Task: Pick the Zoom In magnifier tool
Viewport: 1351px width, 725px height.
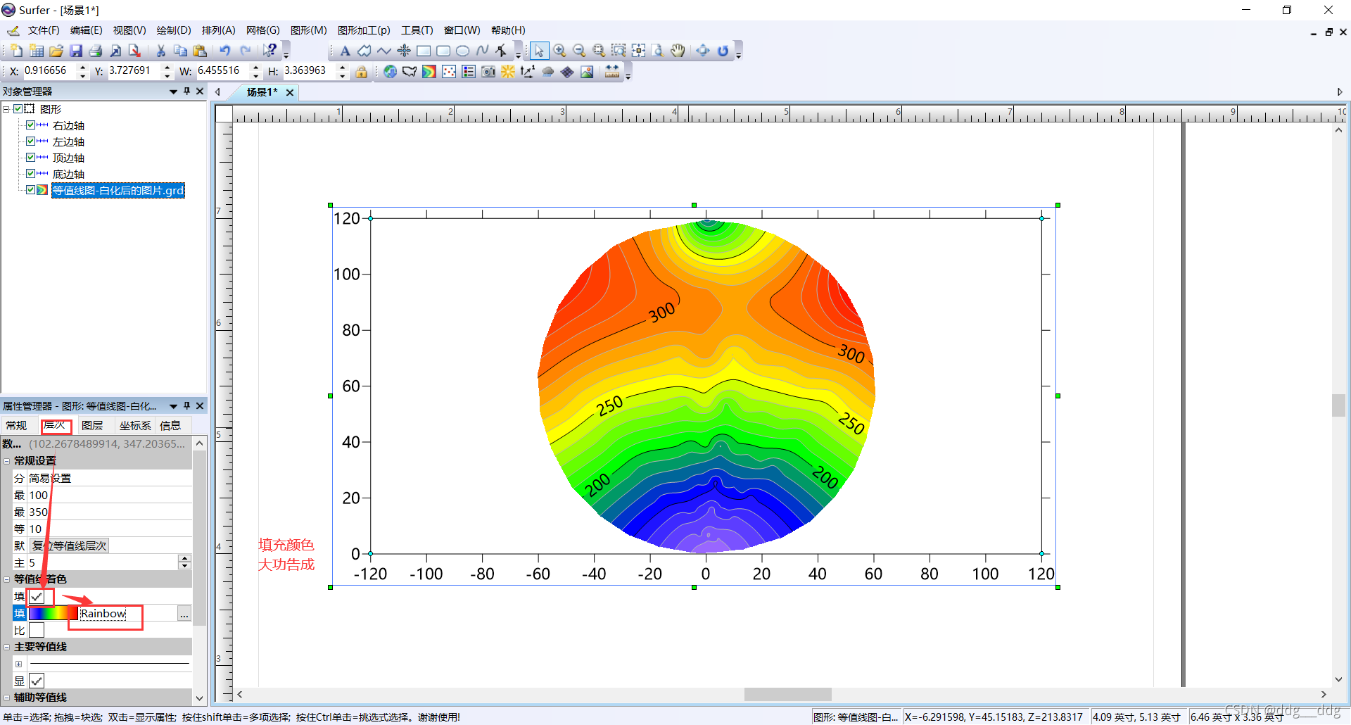Action: coord(559,51)
